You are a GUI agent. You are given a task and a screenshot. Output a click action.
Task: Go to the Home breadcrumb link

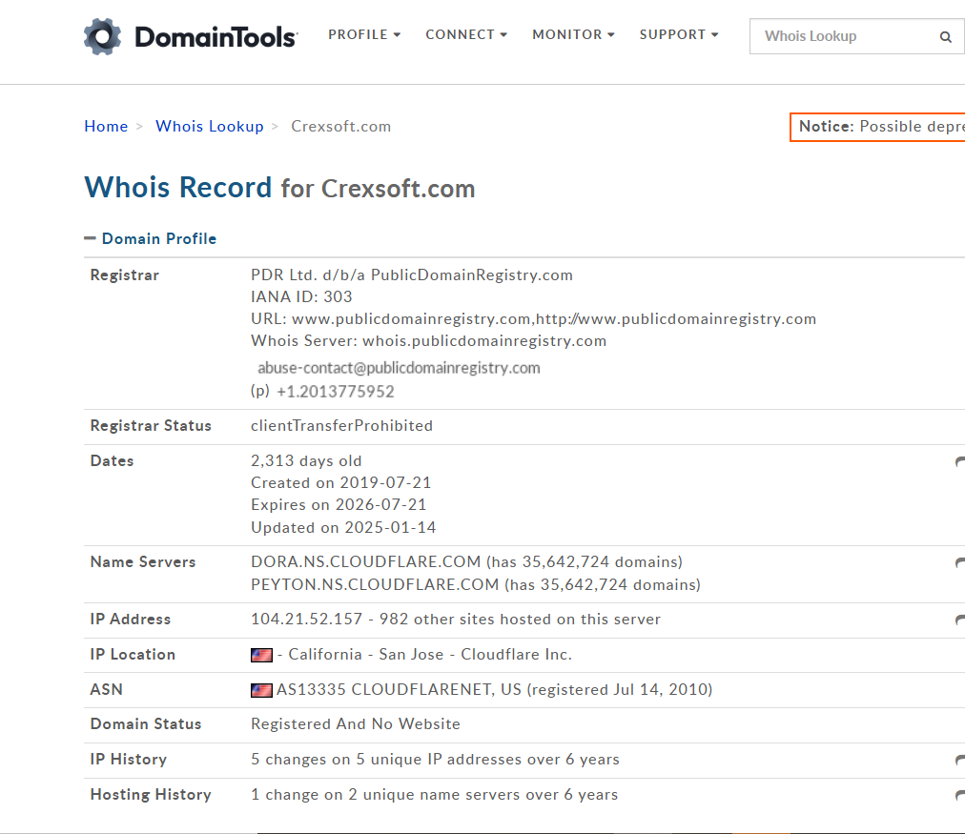(106, 126)
